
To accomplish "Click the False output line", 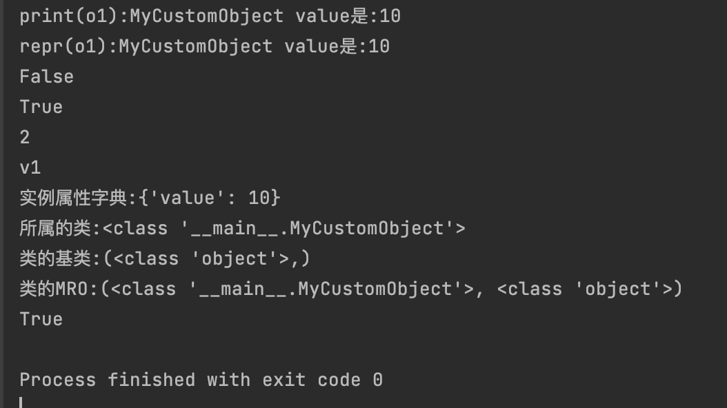I will (x=46, y=77).
